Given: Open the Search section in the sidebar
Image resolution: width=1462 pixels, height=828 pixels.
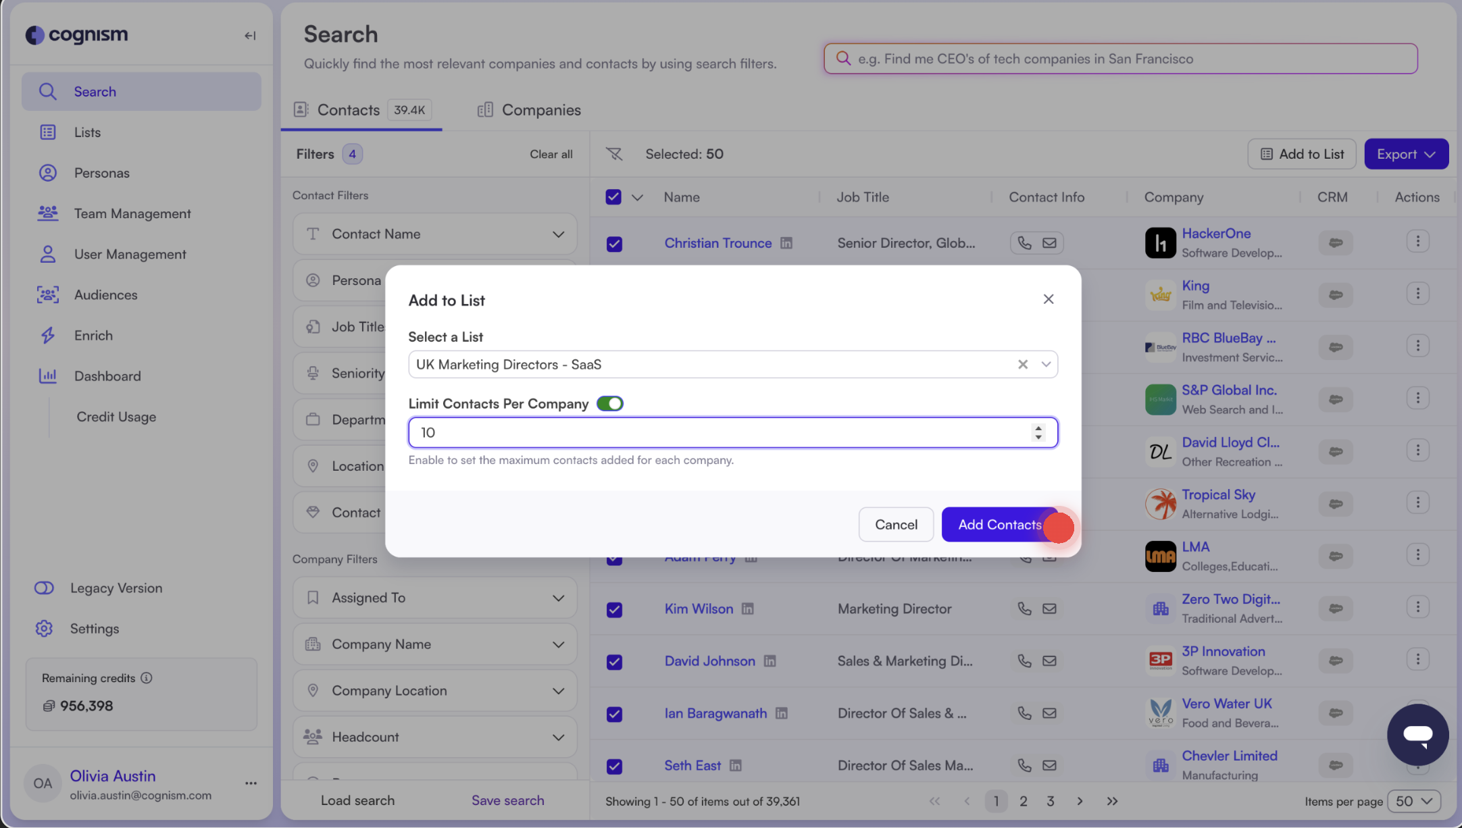Looking at the screenshot, I should 95,91.
